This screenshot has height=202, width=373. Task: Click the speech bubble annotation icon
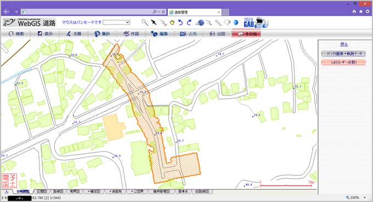[x=227, y=22]
